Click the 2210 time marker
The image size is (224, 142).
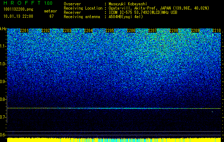click(217, 31)
